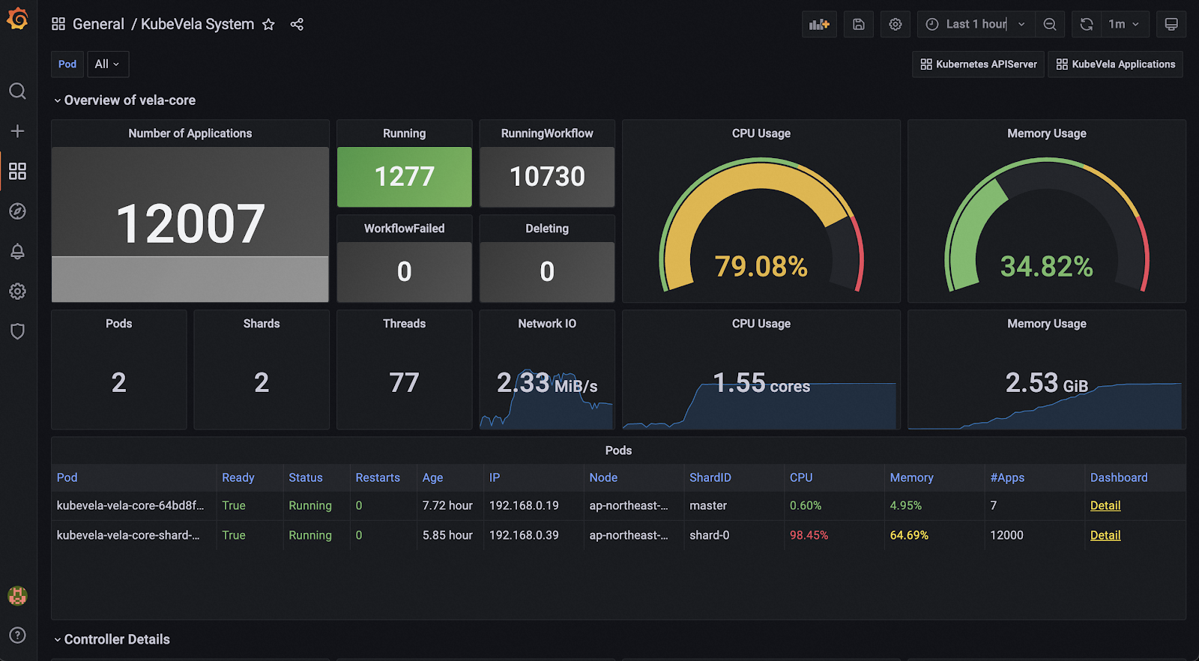Sort the table by CPU column
The width and height of the screenshot is (1199, 661).
[x=801, y=477]
